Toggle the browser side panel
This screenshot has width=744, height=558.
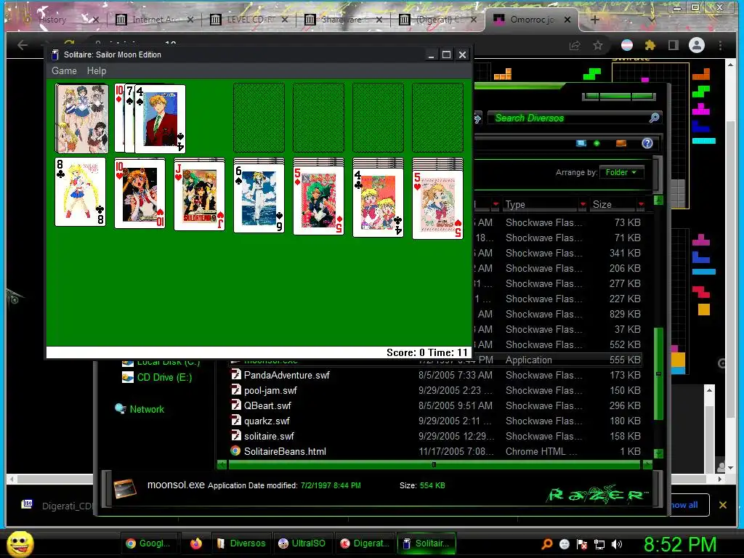point(673,46)
